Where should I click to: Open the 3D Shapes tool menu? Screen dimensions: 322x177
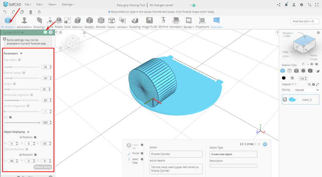[8, 23]
